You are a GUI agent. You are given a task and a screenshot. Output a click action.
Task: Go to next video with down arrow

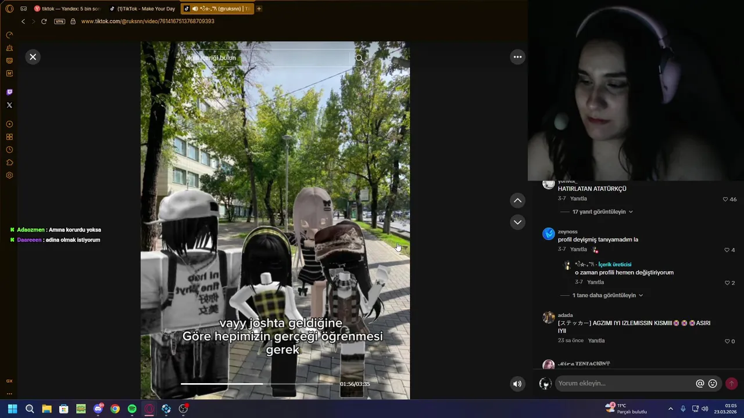point(517,222)
